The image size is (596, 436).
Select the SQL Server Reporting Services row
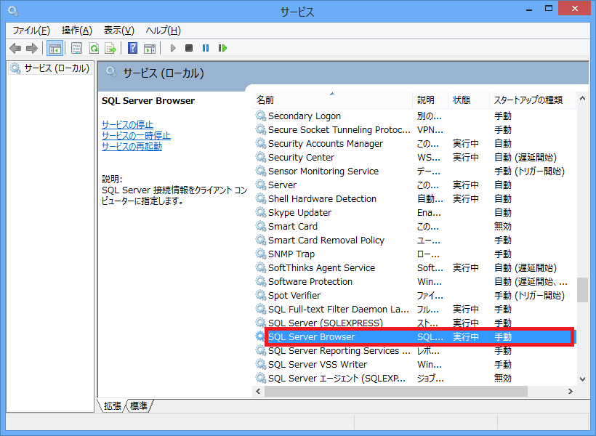tap(414, 350)
